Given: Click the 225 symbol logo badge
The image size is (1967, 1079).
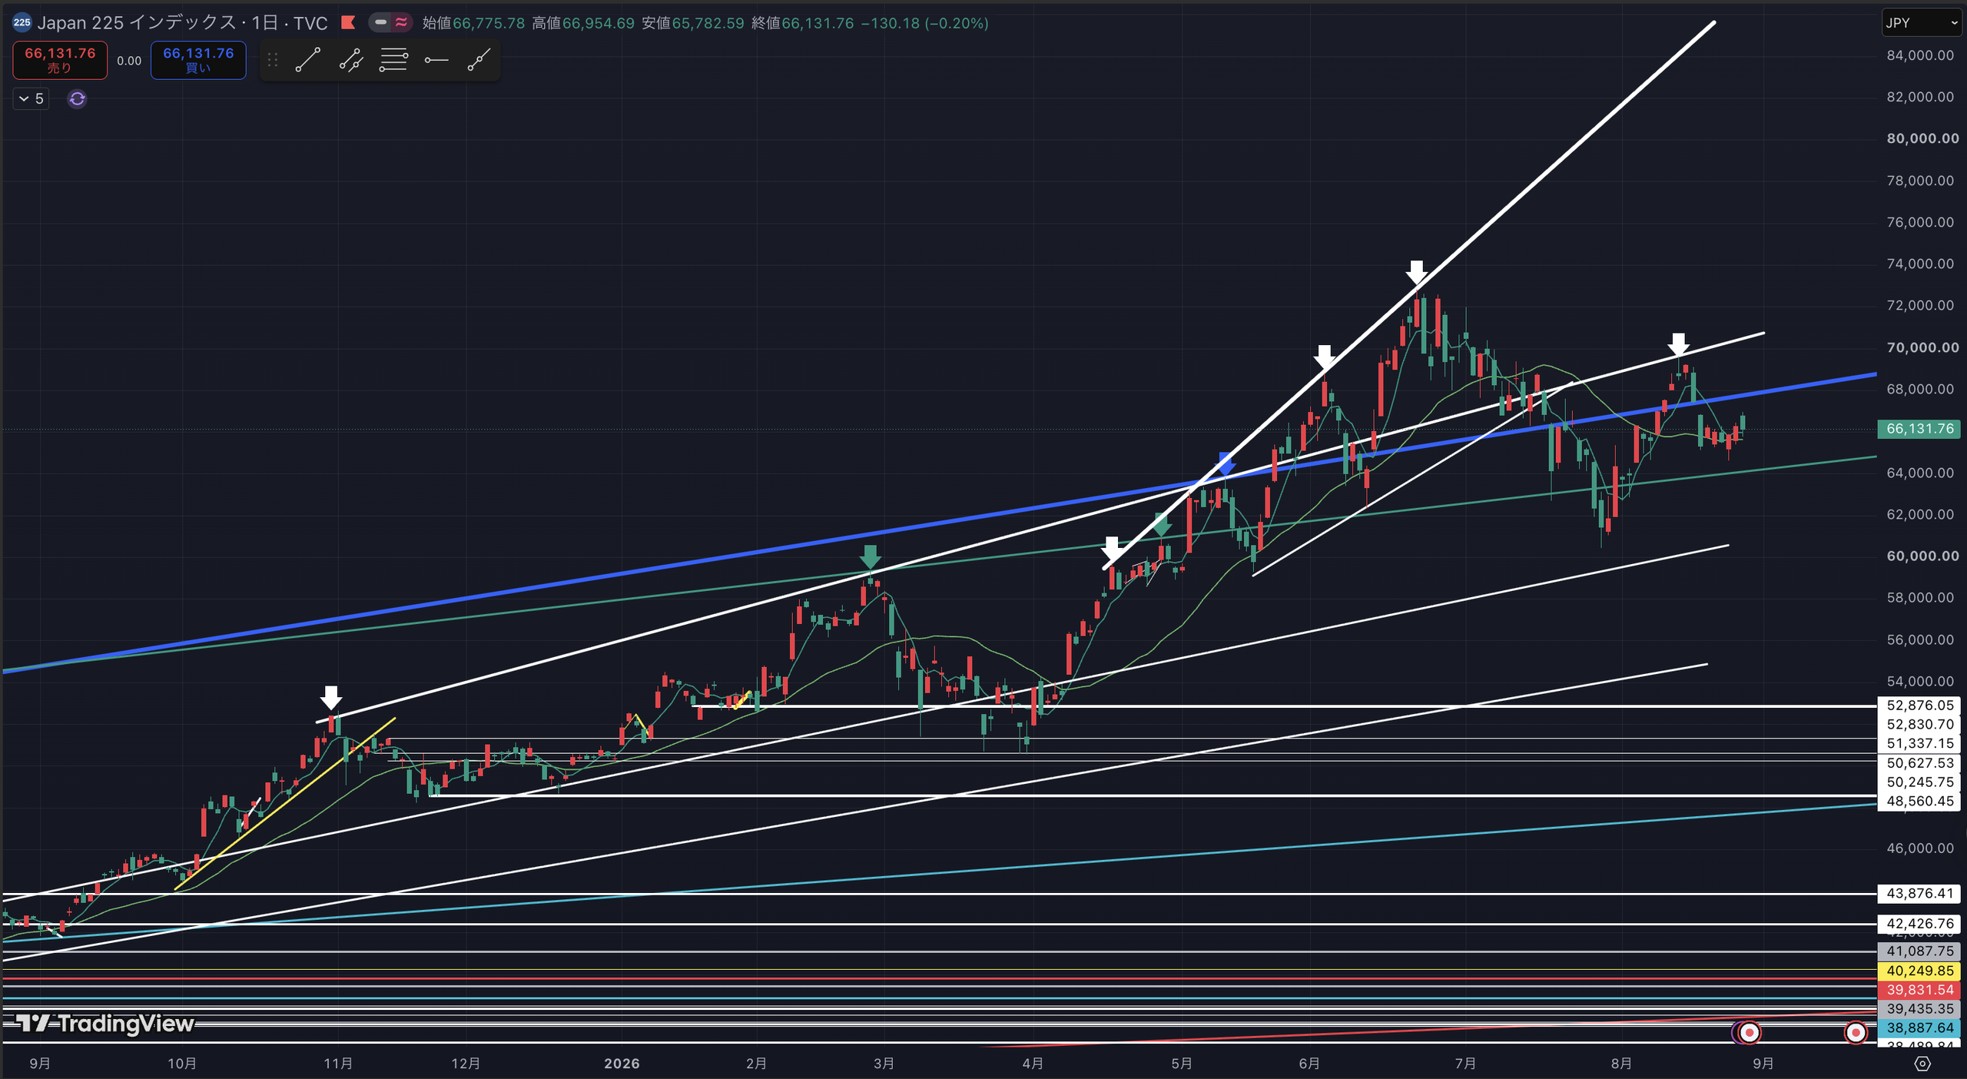Looking at the screenshot, I should coord(22,23).
